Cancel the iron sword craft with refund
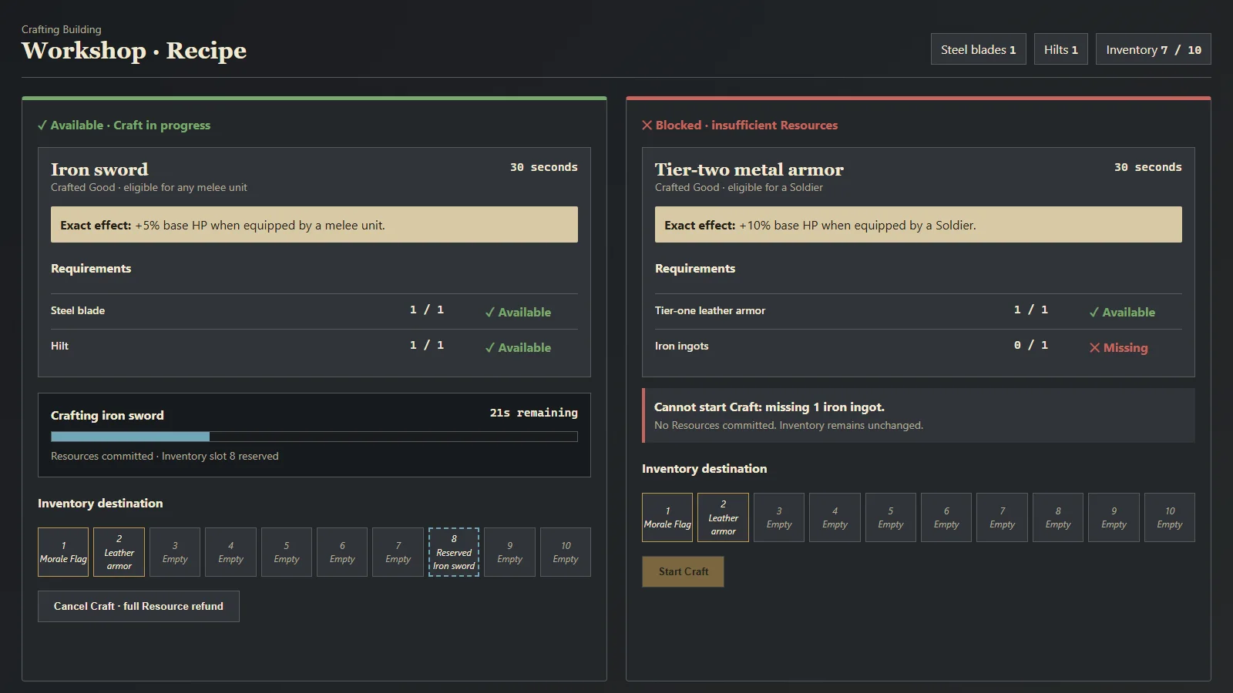Image resolution: width=1233 pixels, height=693 pixels. (x=139, y=606)
